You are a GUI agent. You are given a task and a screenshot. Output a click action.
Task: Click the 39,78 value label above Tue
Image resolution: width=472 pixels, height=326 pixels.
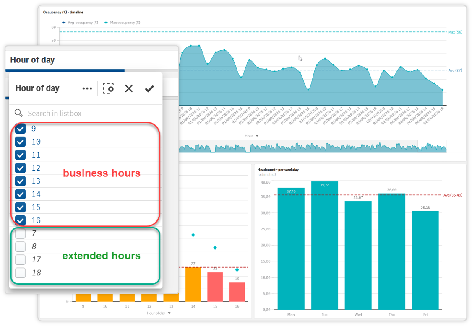[x=324, y=185]
